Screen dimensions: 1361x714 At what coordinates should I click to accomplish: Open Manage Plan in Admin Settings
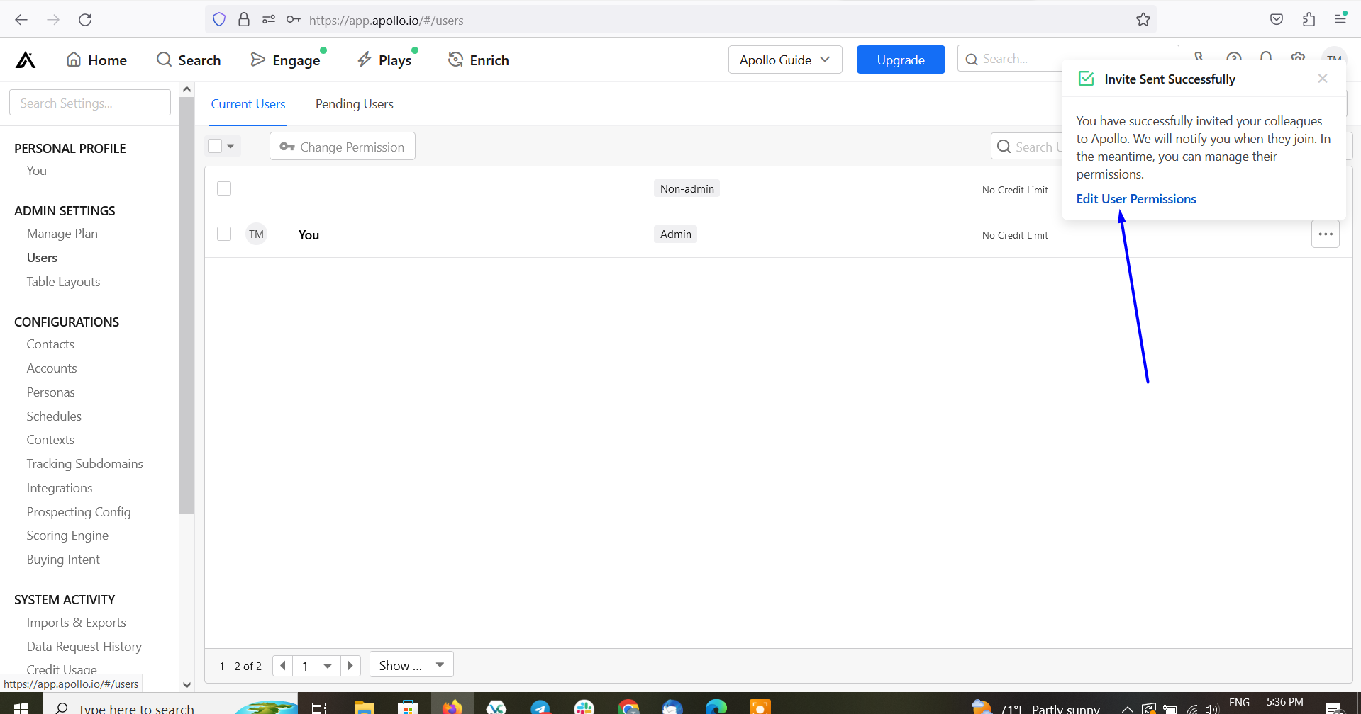click(x=62, y=234)
